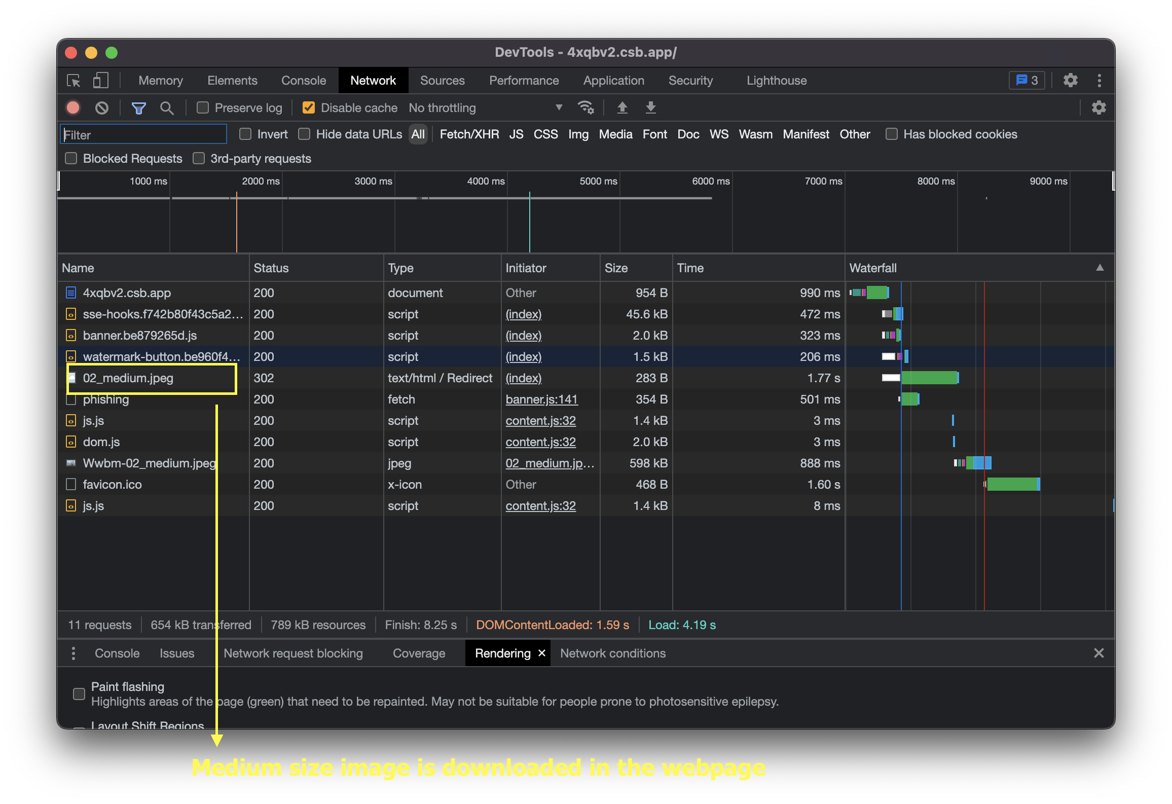
Task: Open 02_medium.jp… initiator link
Action: pyautogui.click(x=550, y=463)
